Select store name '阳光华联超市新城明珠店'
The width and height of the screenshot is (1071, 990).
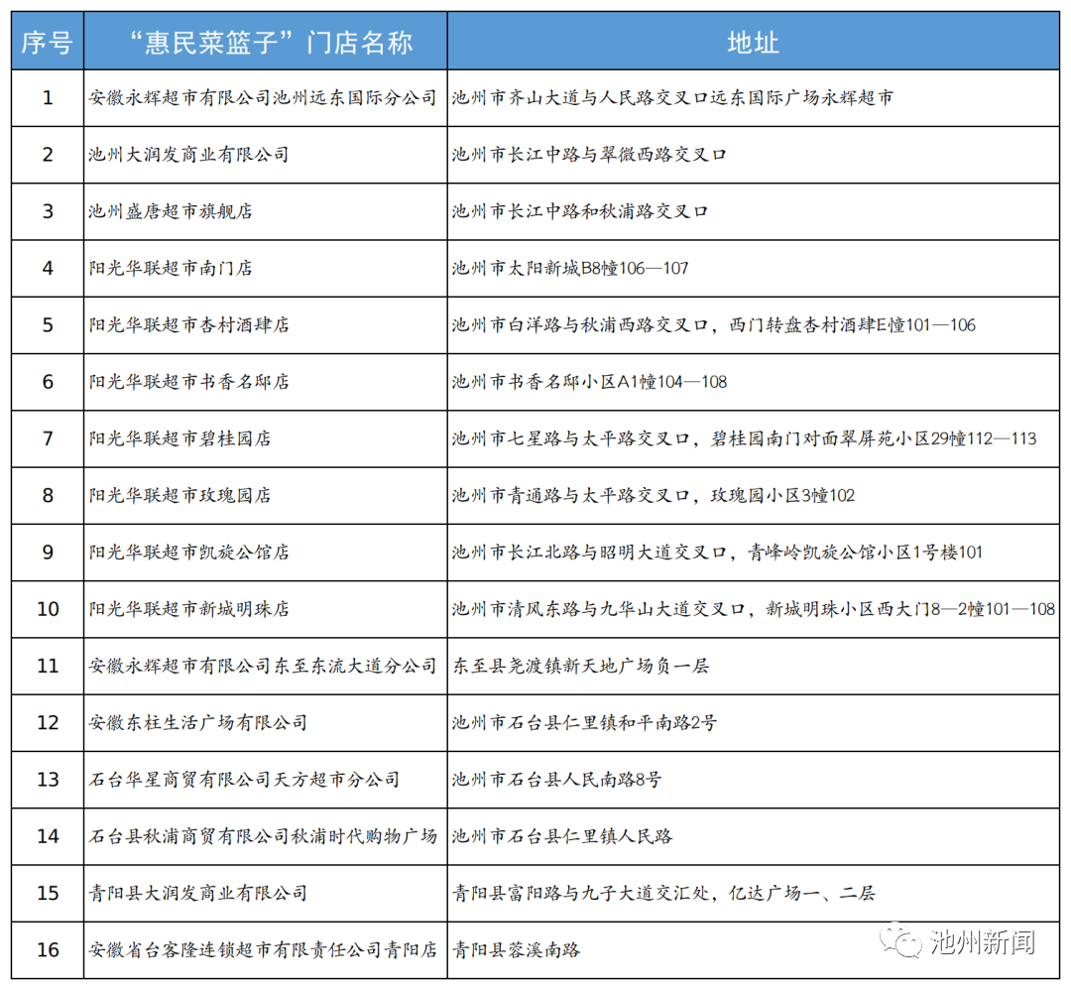click(x=188, y=608)
